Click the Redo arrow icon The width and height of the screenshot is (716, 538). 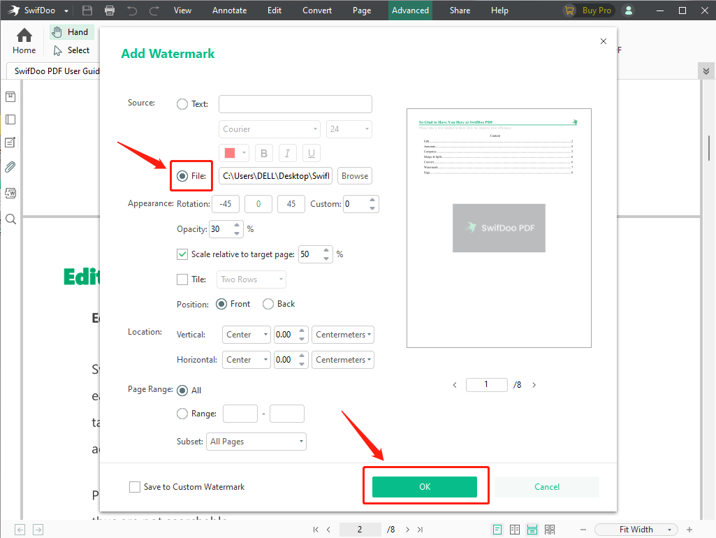click(154, 10)
